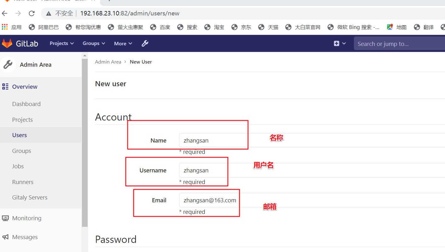Click the not-secure warning triangle icon

(49, 14)
